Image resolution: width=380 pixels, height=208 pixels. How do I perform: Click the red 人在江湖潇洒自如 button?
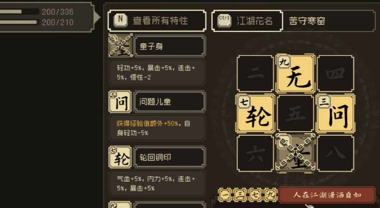pos(327,195)
